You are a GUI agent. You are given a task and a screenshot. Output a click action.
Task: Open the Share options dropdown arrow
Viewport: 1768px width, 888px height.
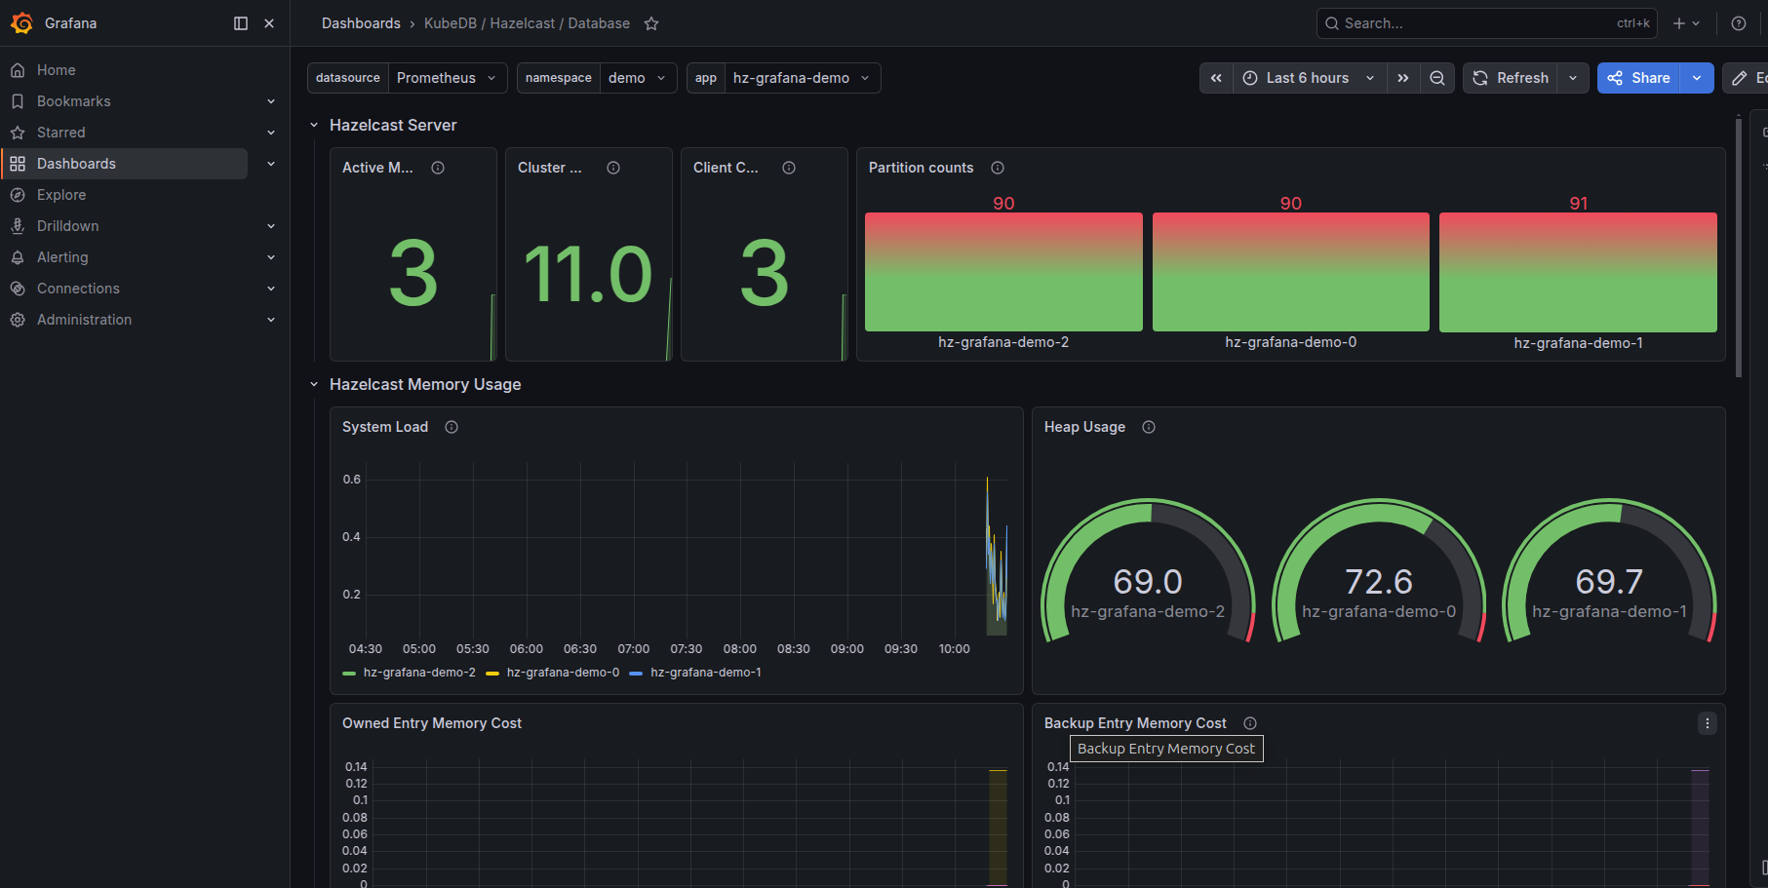[1697, 78]
